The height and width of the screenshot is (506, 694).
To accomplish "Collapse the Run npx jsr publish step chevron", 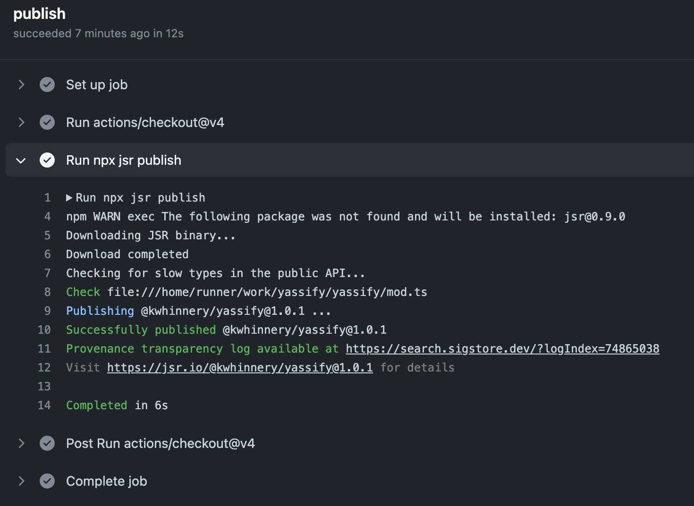I will click(x=21, y=160).
